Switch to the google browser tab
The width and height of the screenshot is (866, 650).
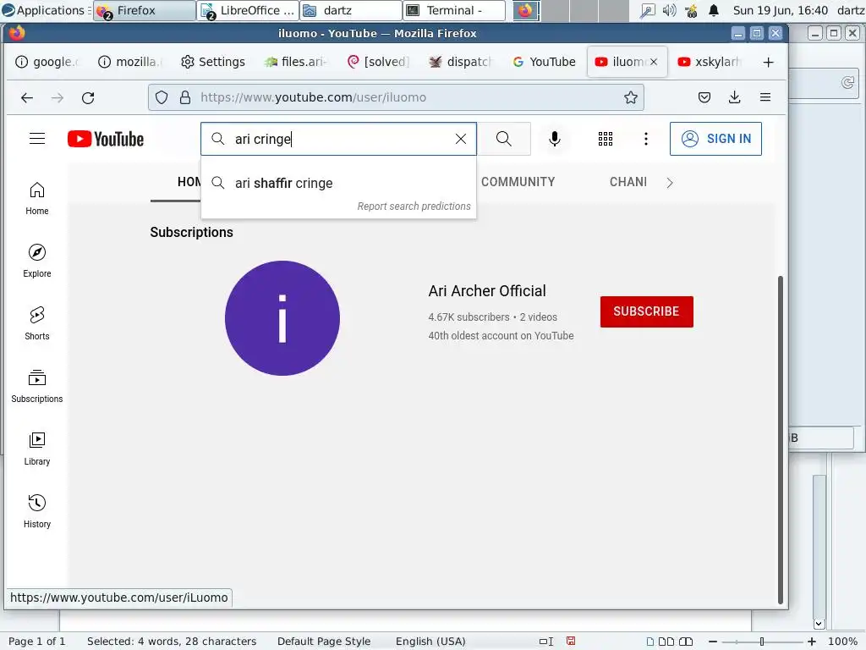tap(47, 62)
